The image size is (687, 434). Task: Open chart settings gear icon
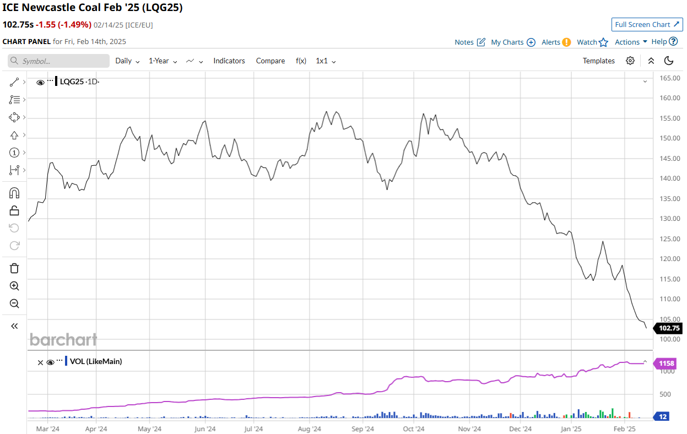click(x=630, y=61)
